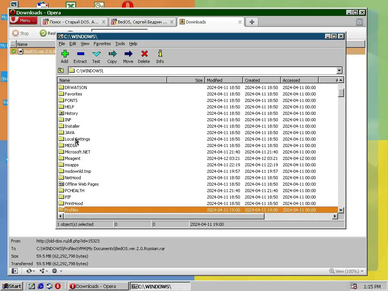Click the vertical scrollbar down arrow
Image resolution: width=388 pixels, height=291 pixels.
pos(341,210)
